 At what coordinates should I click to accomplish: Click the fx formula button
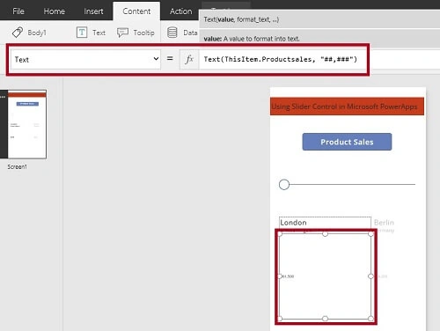pos(189,59)
